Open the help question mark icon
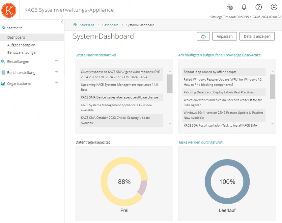Screen dimensions: 282x223 (259, 7)
